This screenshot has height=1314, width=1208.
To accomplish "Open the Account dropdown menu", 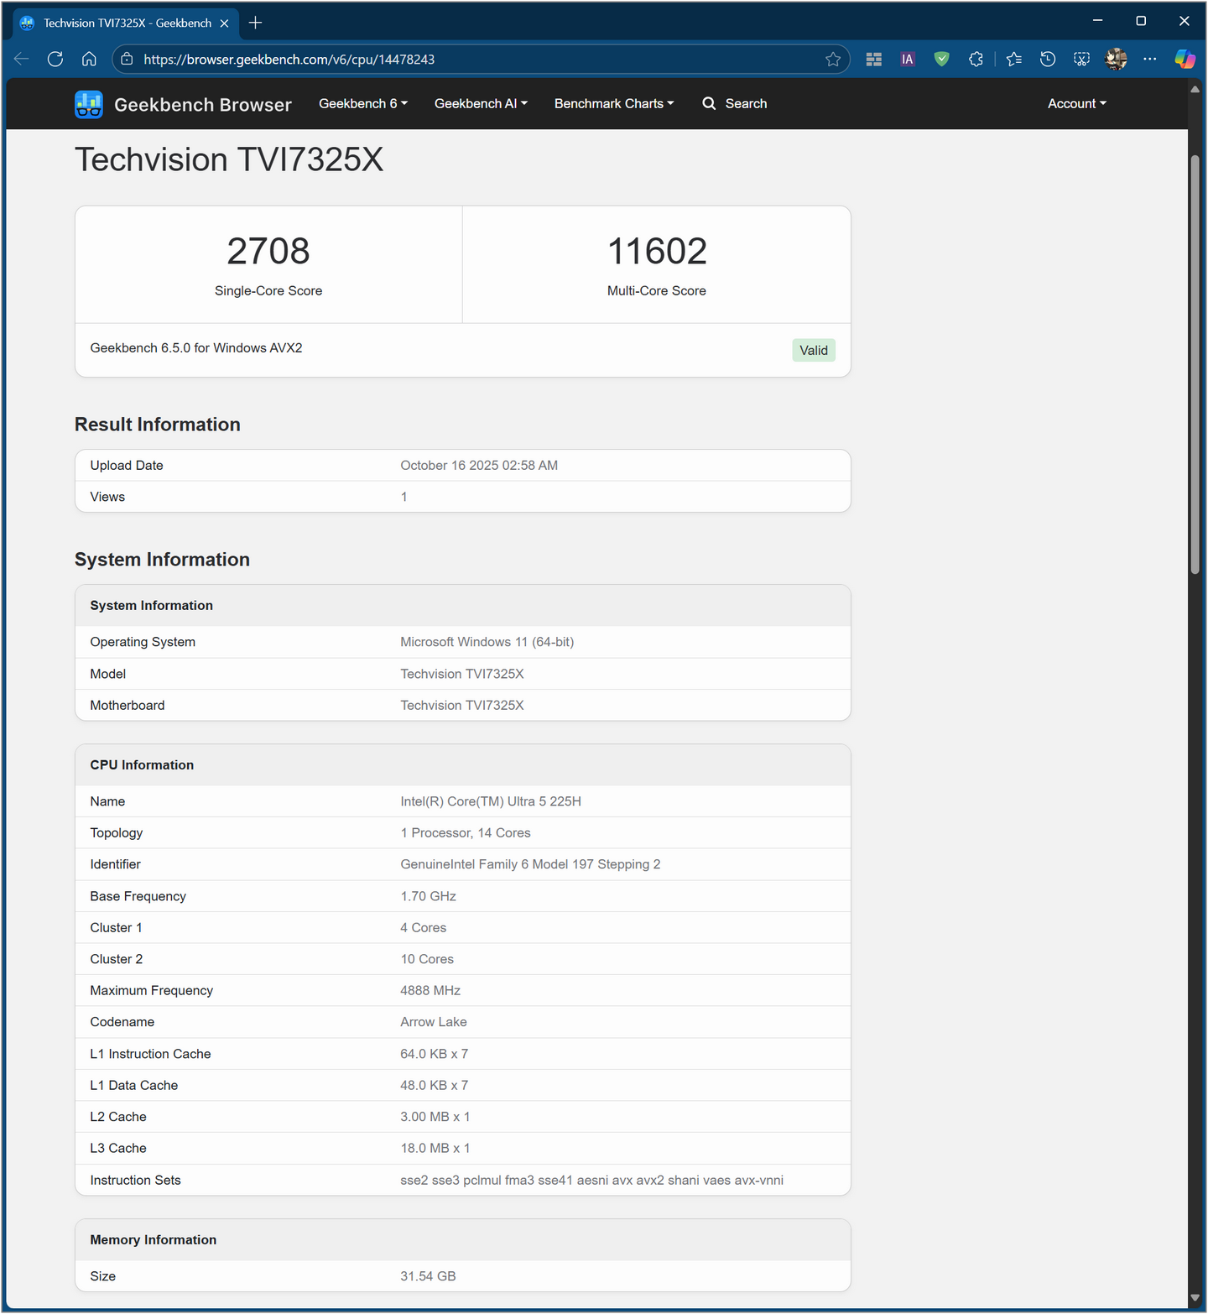I will click(x=1077, y=103).
